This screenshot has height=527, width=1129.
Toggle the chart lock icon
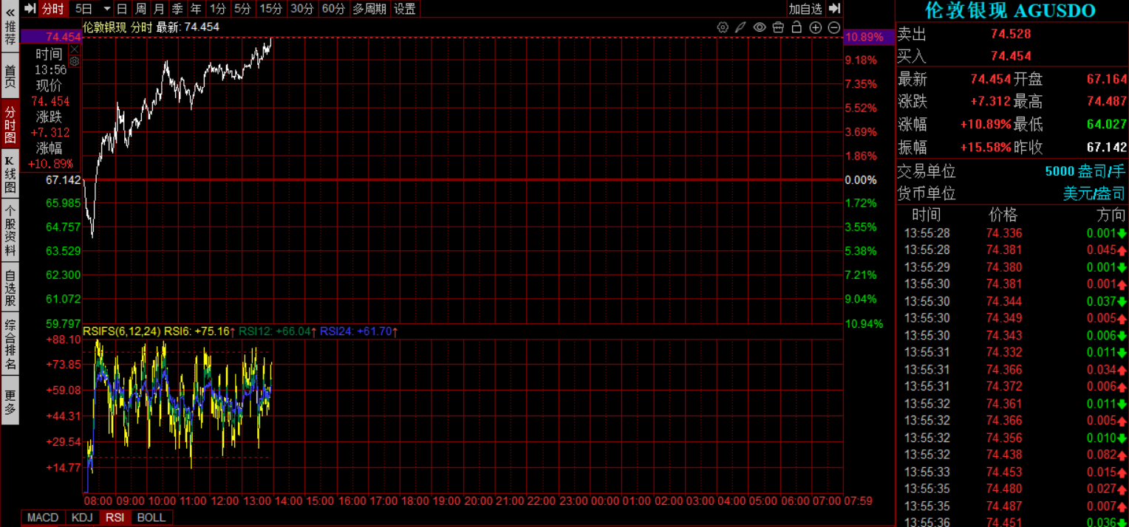[x=797, y=27]
